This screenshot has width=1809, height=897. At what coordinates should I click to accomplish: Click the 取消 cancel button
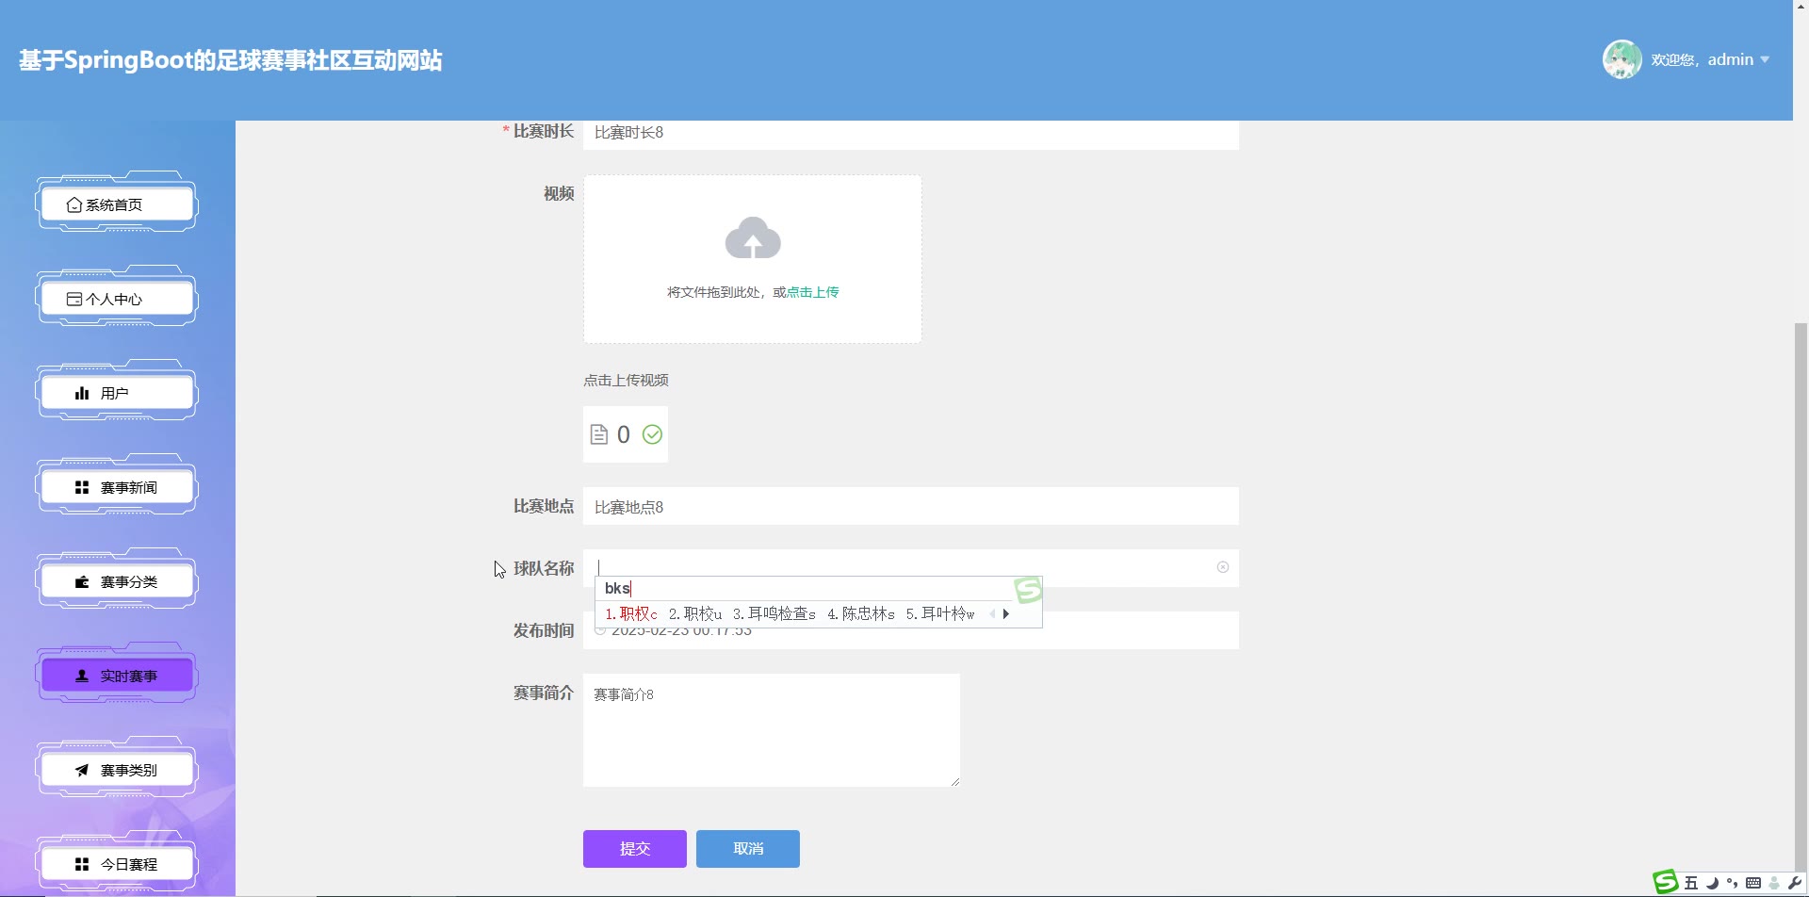click(x=748, y=849)
